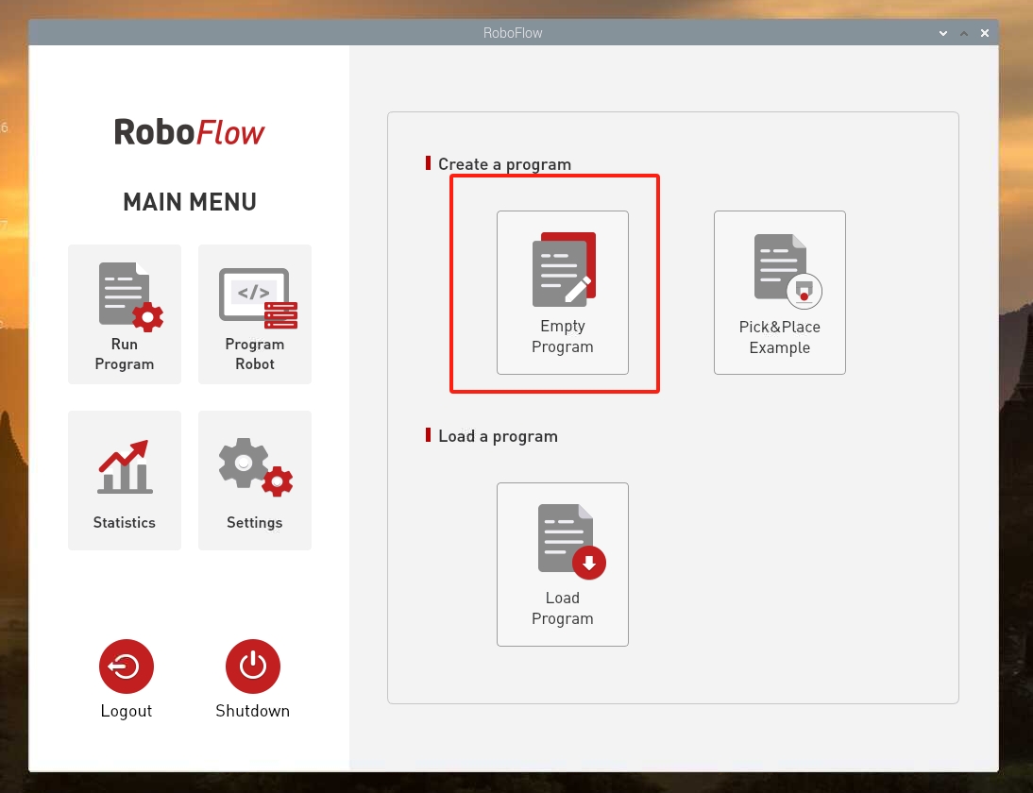The height and width of the screenshot is (793, 1033).
Task: Close the RoboFlow window
Action: click(x=985, y=33)
